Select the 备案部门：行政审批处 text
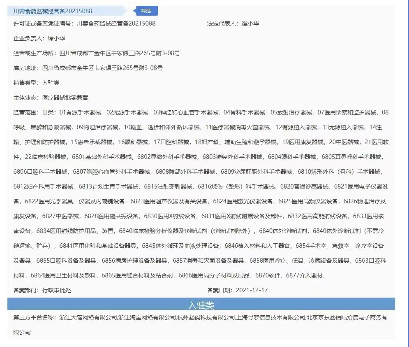The image size is (409, 347). (42, 290)
